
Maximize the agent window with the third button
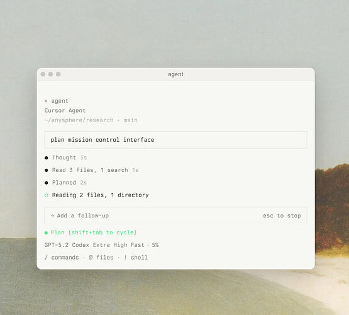(58, 74)
